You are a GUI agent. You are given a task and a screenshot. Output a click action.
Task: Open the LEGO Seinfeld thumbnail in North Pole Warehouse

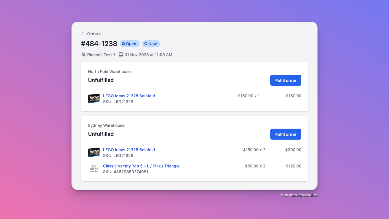pos(94,98)
